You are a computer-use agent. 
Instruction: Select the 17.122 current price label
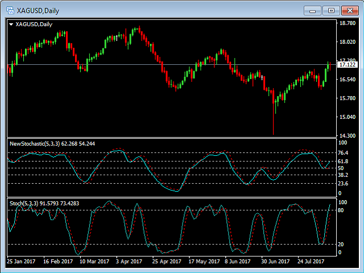point(346,65)
